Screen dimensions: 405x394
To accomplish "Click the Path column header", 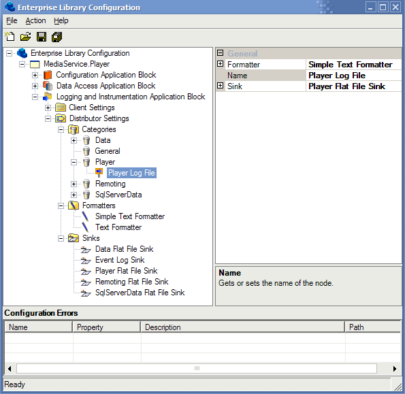I will (373, 327).
